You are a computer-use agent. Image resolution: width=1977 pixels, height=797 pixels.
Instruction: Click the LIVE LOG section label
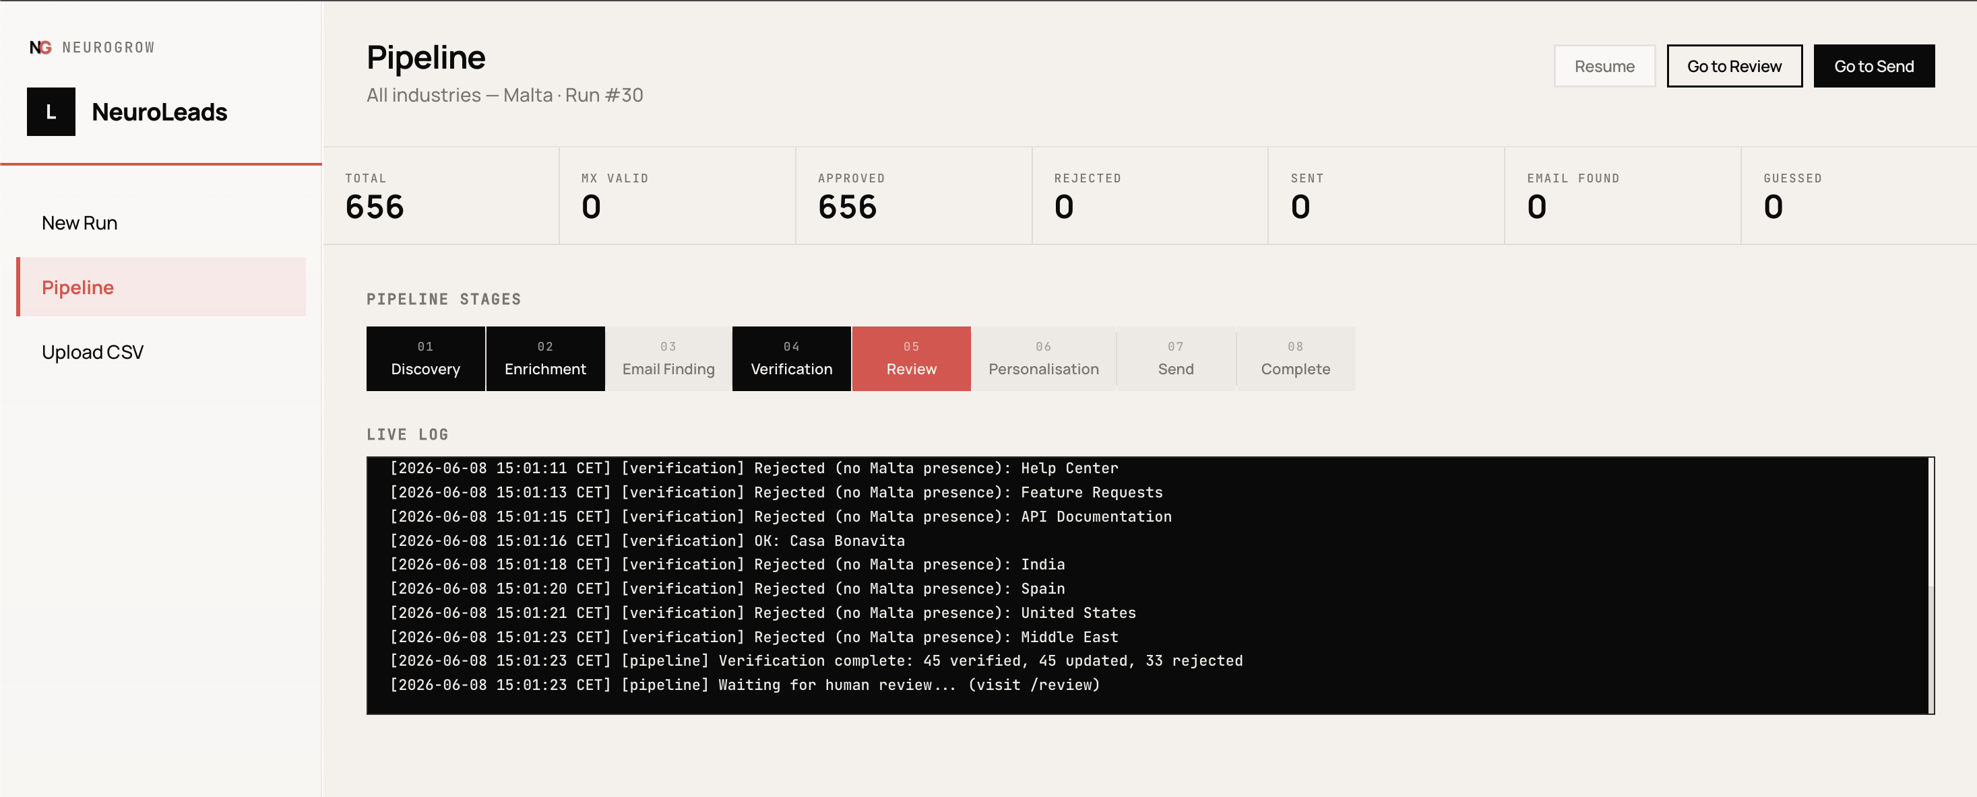pos(408,435)
